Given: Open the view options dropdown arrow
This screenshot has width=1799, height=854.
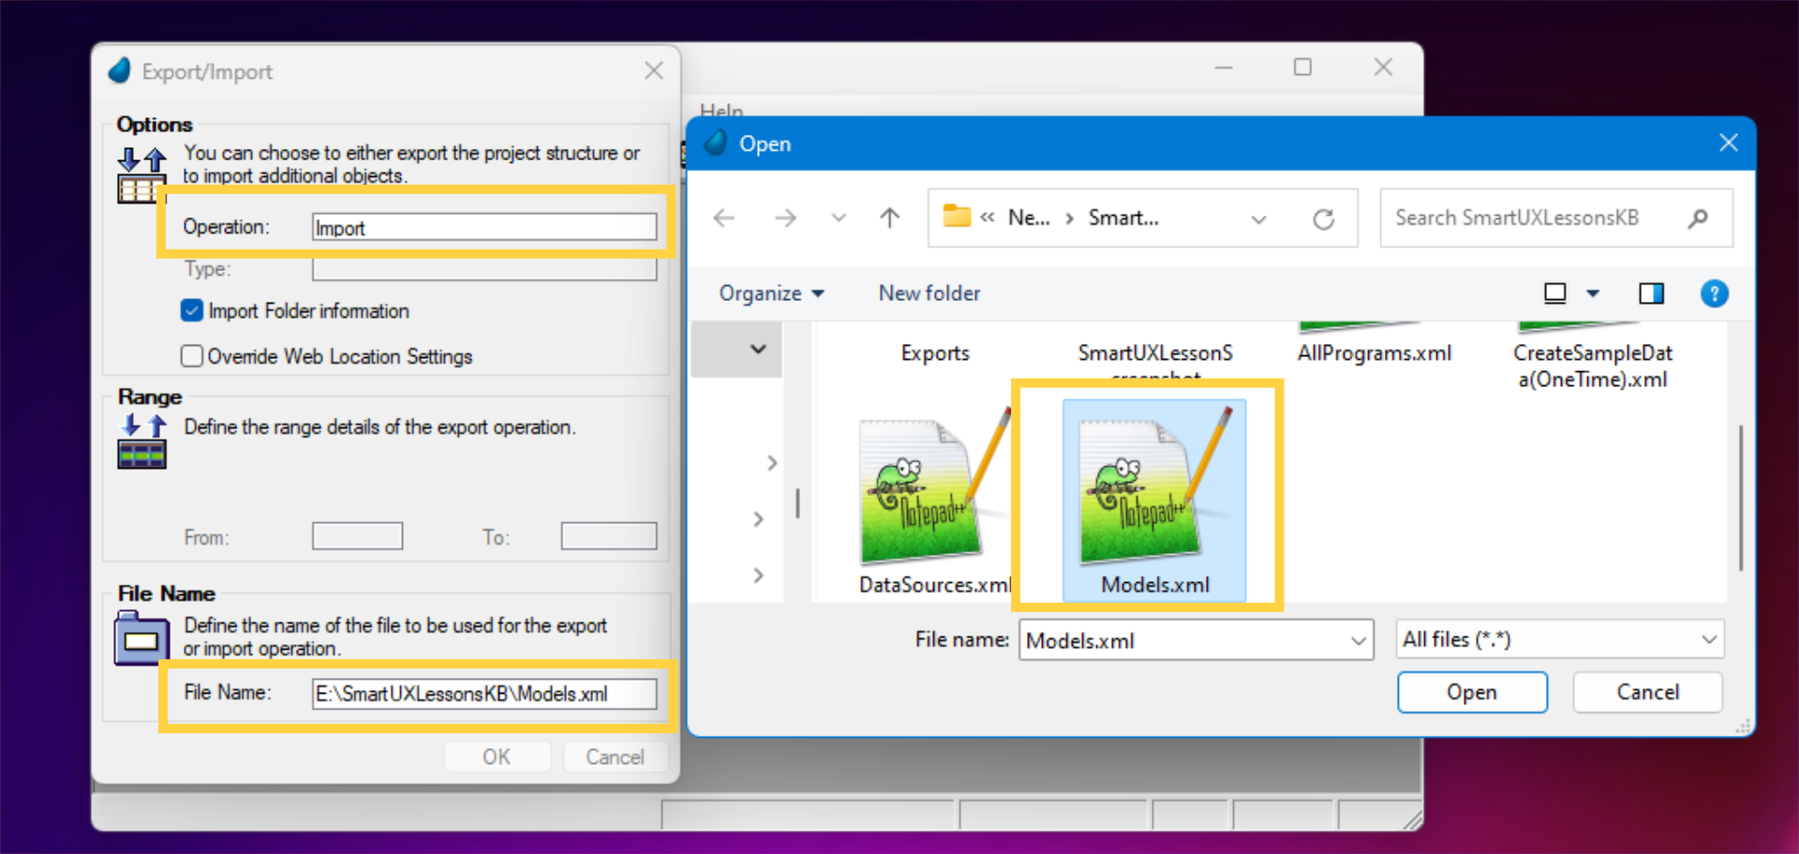Looking at the screenshot, I should pos(1593,294).
